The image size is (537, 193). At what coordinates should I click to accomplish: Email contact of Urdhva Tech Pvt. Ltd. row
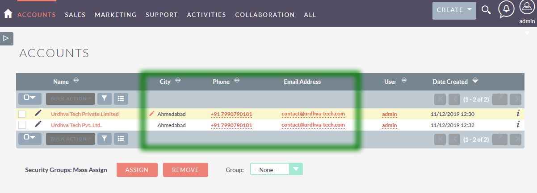pos(313,125)
